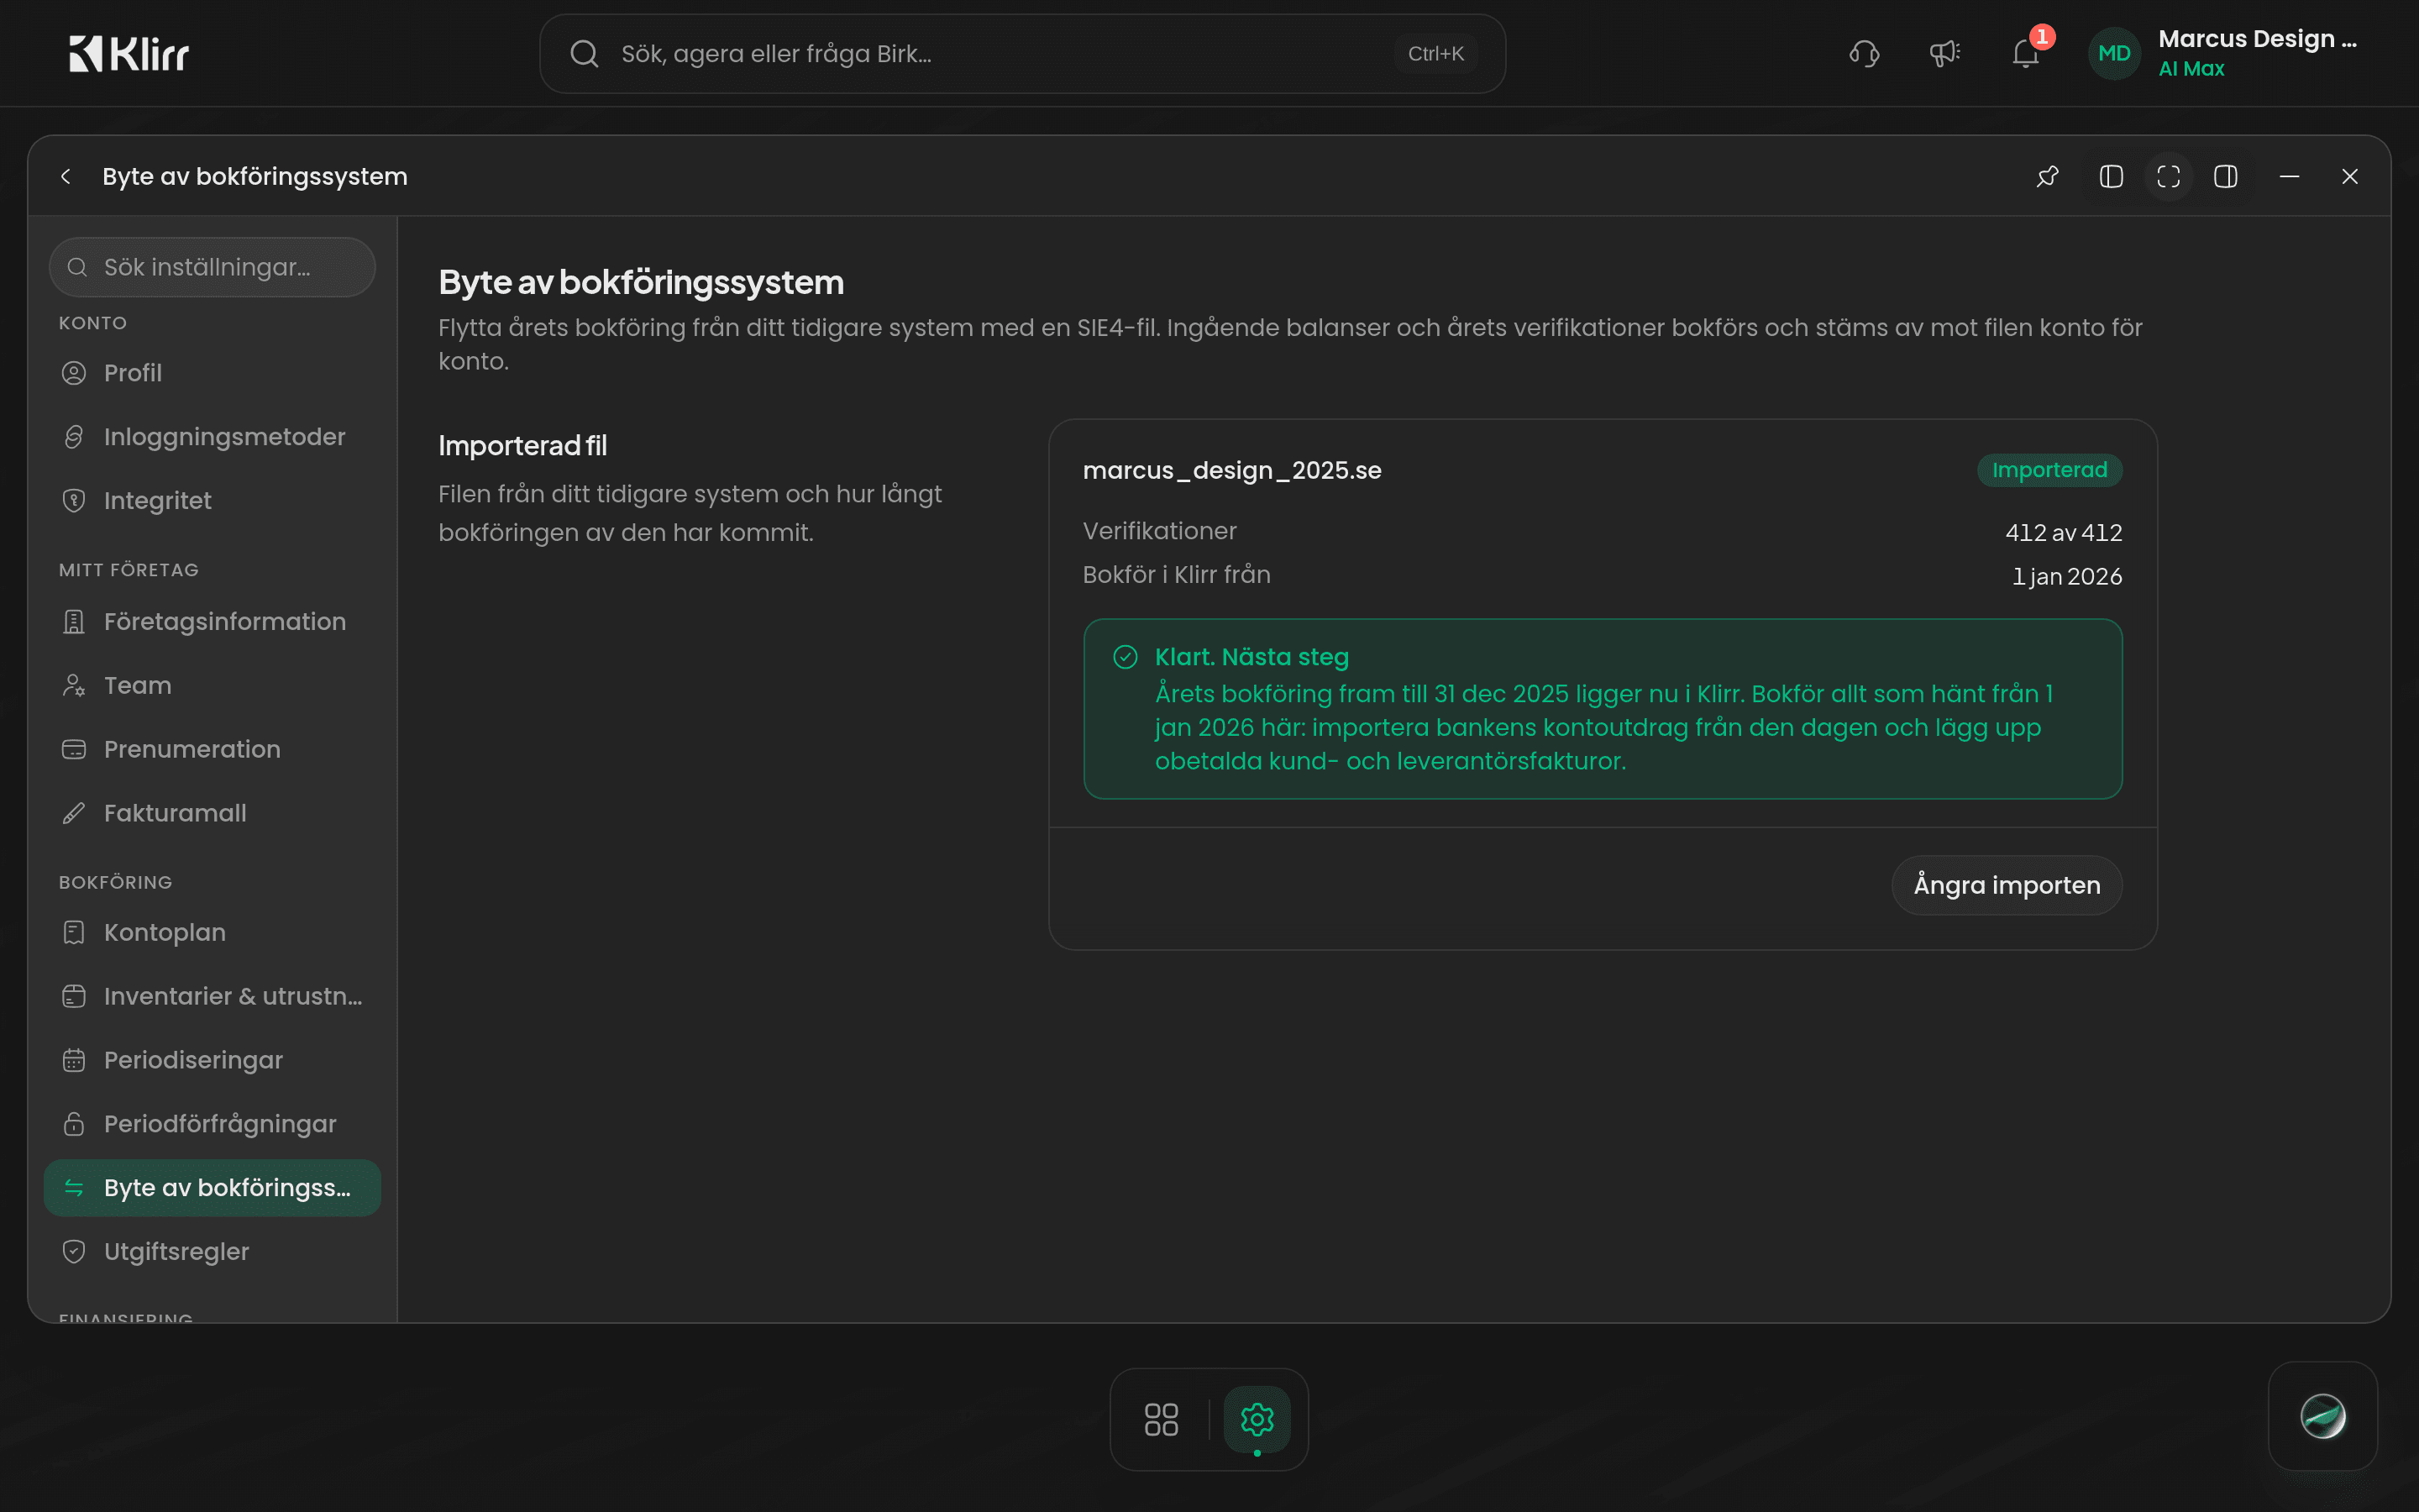Viewport: 2419px width, 1512px height.
Task: Focus the Sök inställningar search field
Action: (x=212, y=267)
